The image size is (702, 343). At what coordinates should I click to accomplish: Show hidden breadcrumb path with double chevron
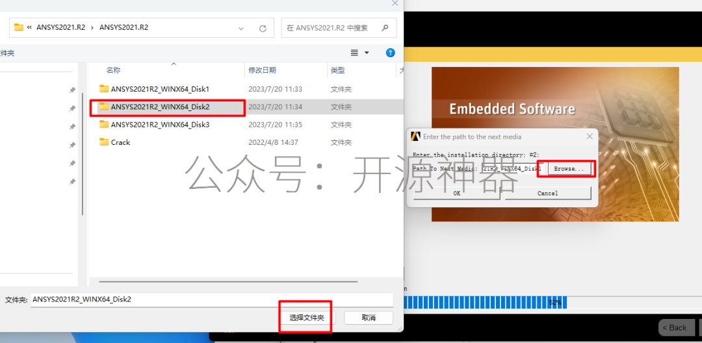(29, 27)
